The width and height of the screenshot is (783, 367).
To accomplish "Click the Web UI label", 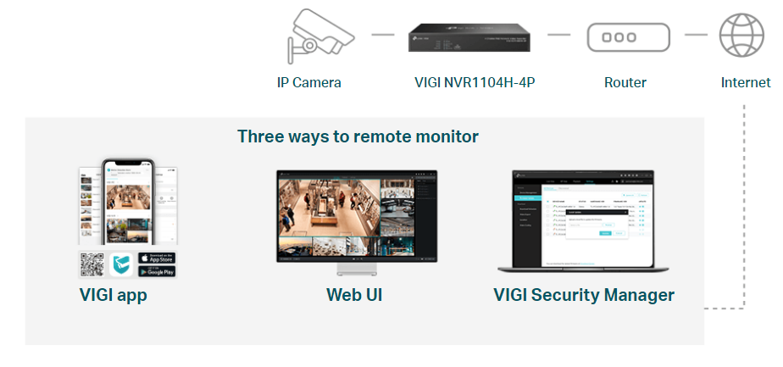I will [x=354, y=295].
